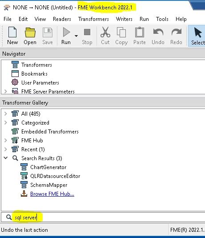Select Recent (1) in the gallery

click(33, 149)
